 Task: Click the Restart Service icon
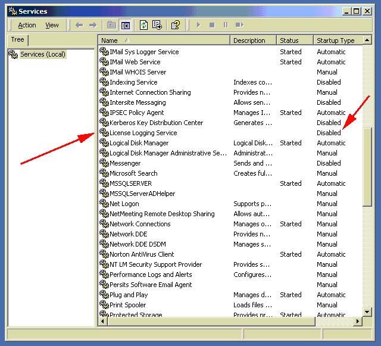click(x=239, y=25)
